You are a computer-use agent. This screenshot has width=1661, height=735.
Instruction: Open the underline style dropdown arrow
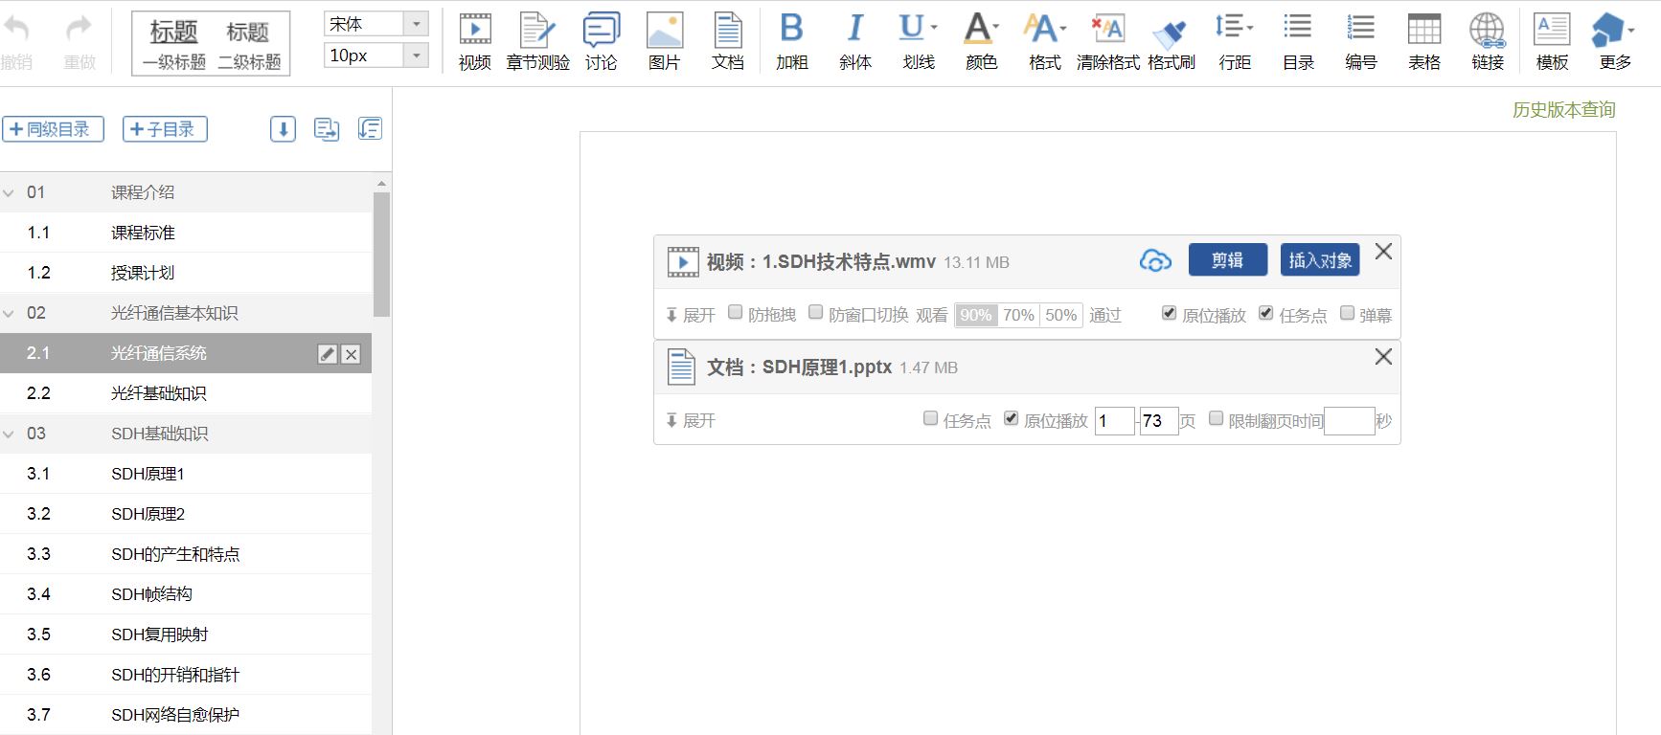click(934, 28)
